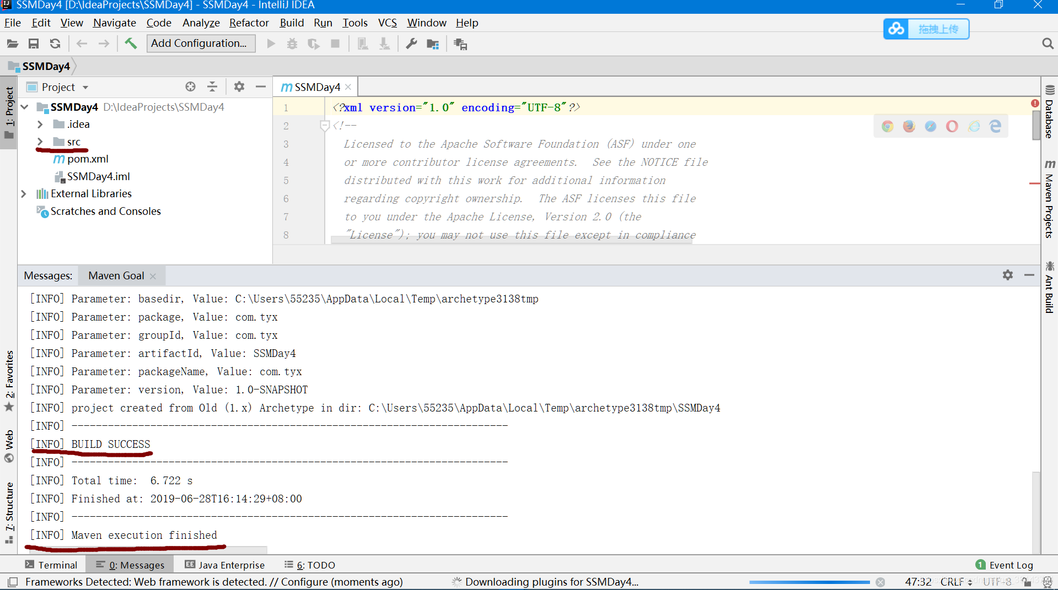Select pom.xml in project tree
The image size is (1058, 590).
coord(81,159)
